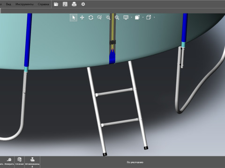Expand the view orientation cube dropdown arrow

coord(154,17)
